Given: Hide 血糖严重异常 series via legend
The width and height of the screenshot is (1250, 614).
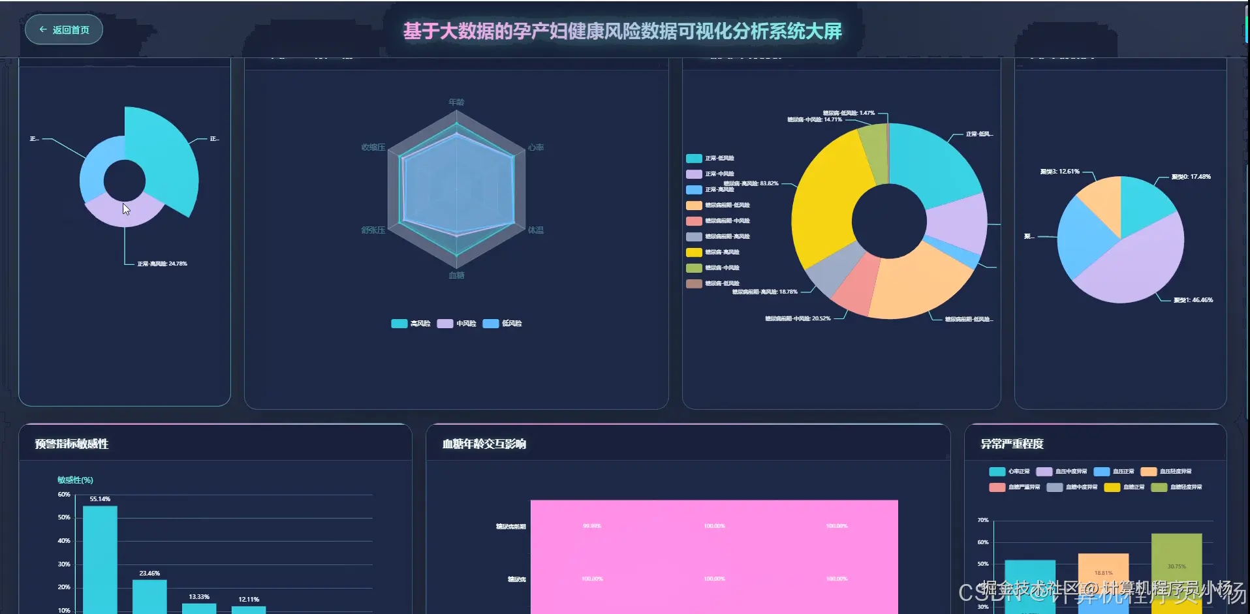Looking at the screenshot, I should click(1014, 487).
